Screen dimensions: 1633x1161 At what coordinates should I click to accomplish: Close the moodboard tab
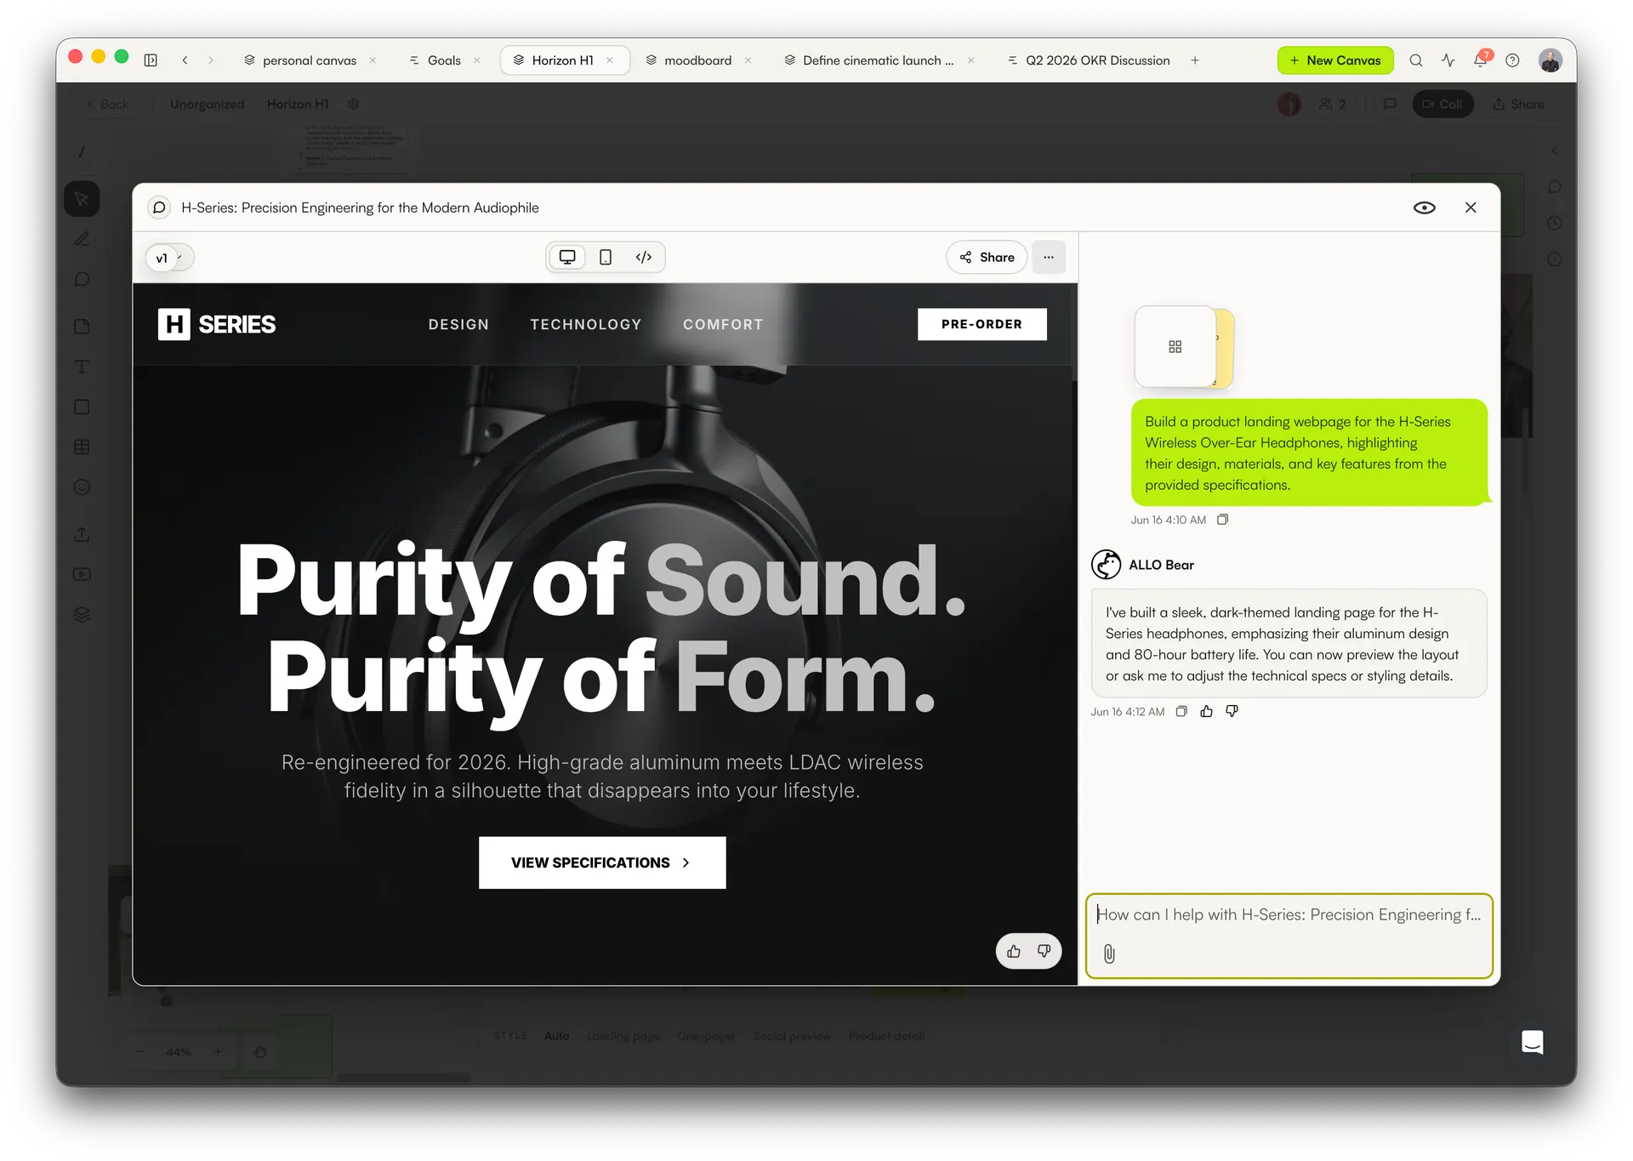(x=748, y=60)
